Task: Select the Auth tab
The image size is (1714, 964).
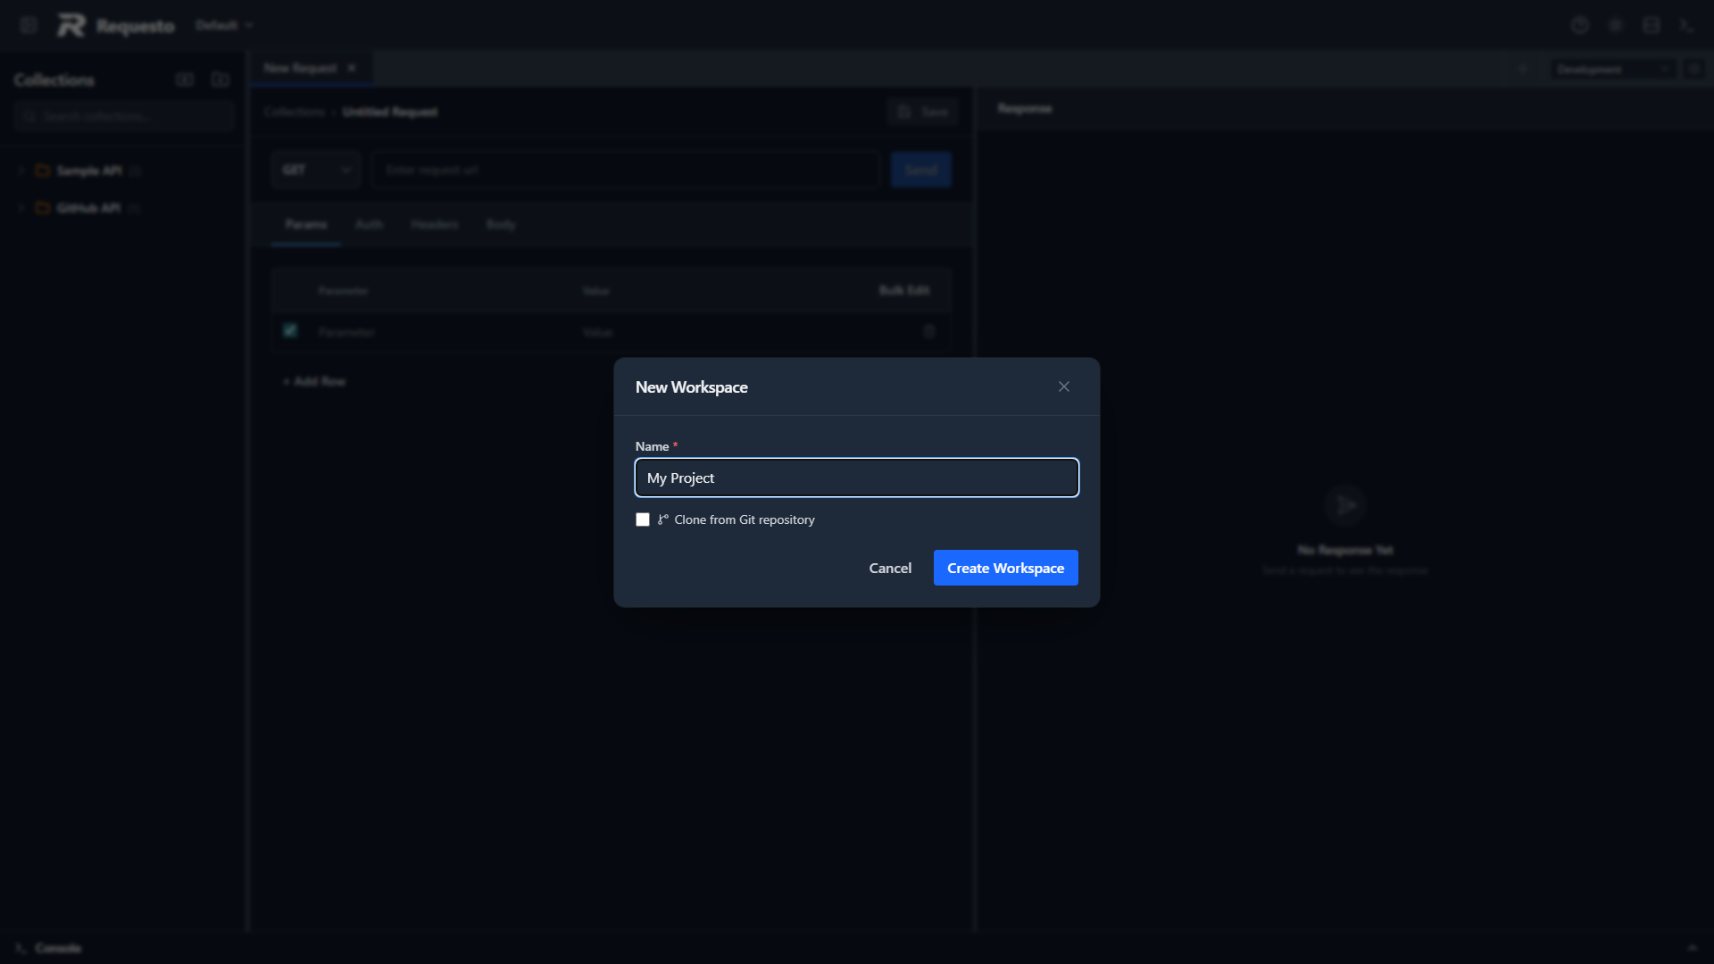Action: tap(369, 224)
